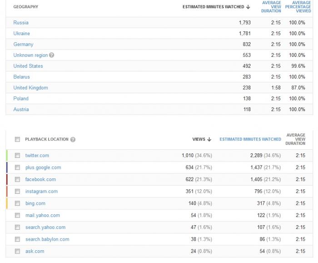The width and height of the screenshot is (318, 263).
Task: Check the twitter.com row checkbox
Action: [17, 156]
